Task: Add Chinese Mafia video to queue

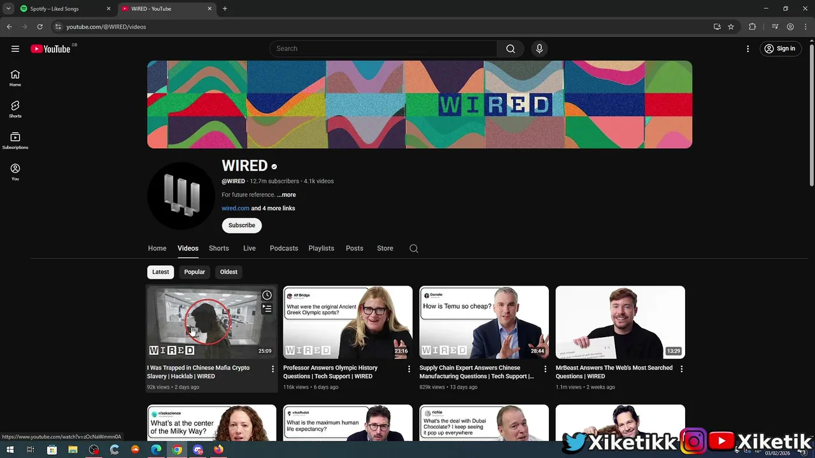Action: tap(267, 309)
